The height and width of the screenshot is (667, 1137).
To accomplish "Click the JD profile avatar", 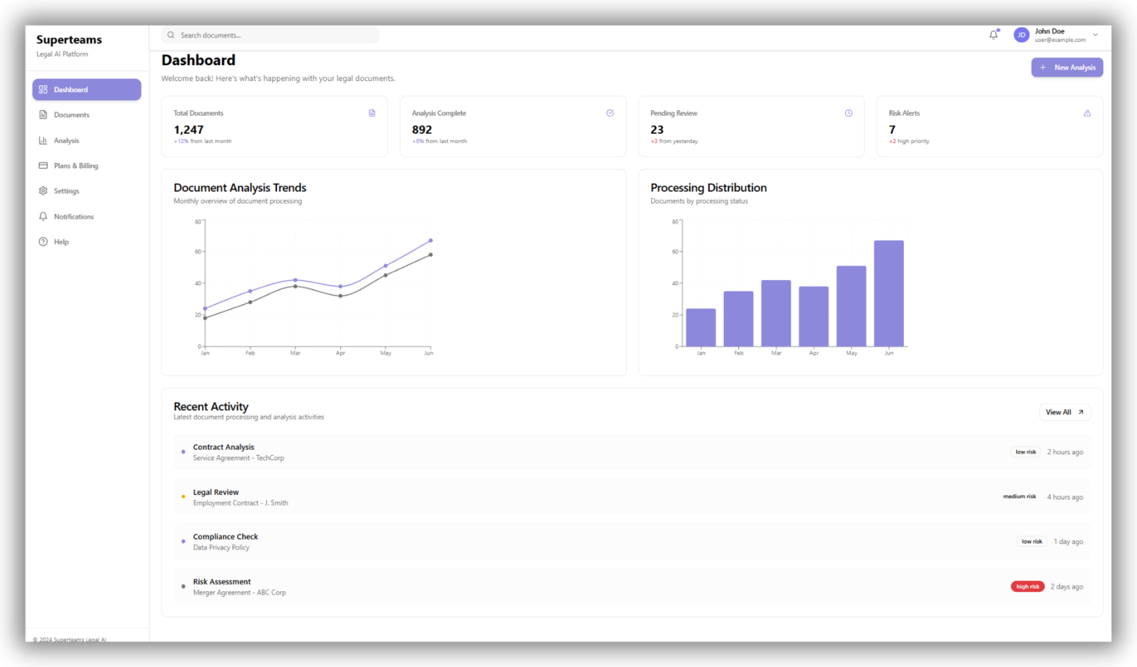I will point(1021,35).
